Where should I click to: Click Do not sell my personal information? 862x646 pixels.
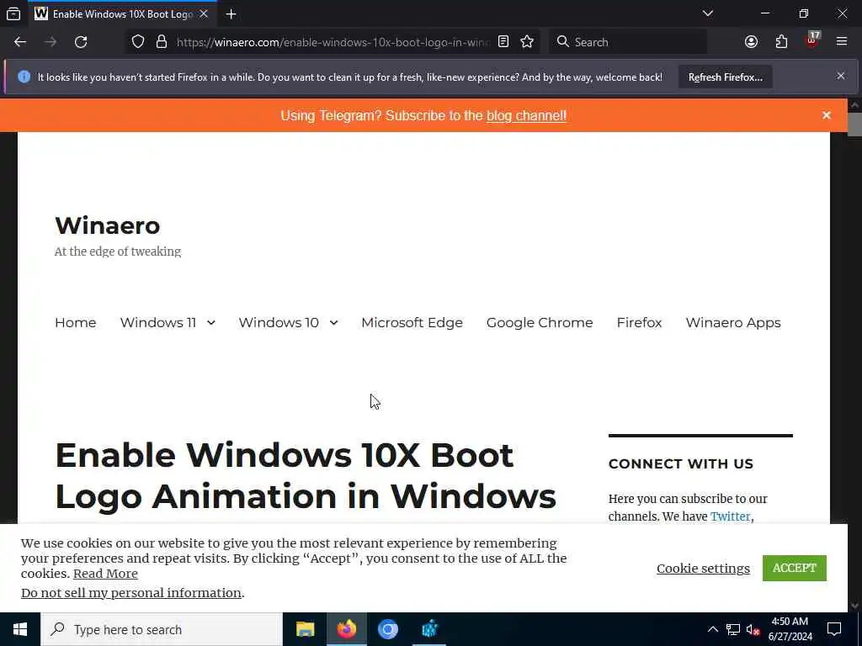click(x=131, y=593)
